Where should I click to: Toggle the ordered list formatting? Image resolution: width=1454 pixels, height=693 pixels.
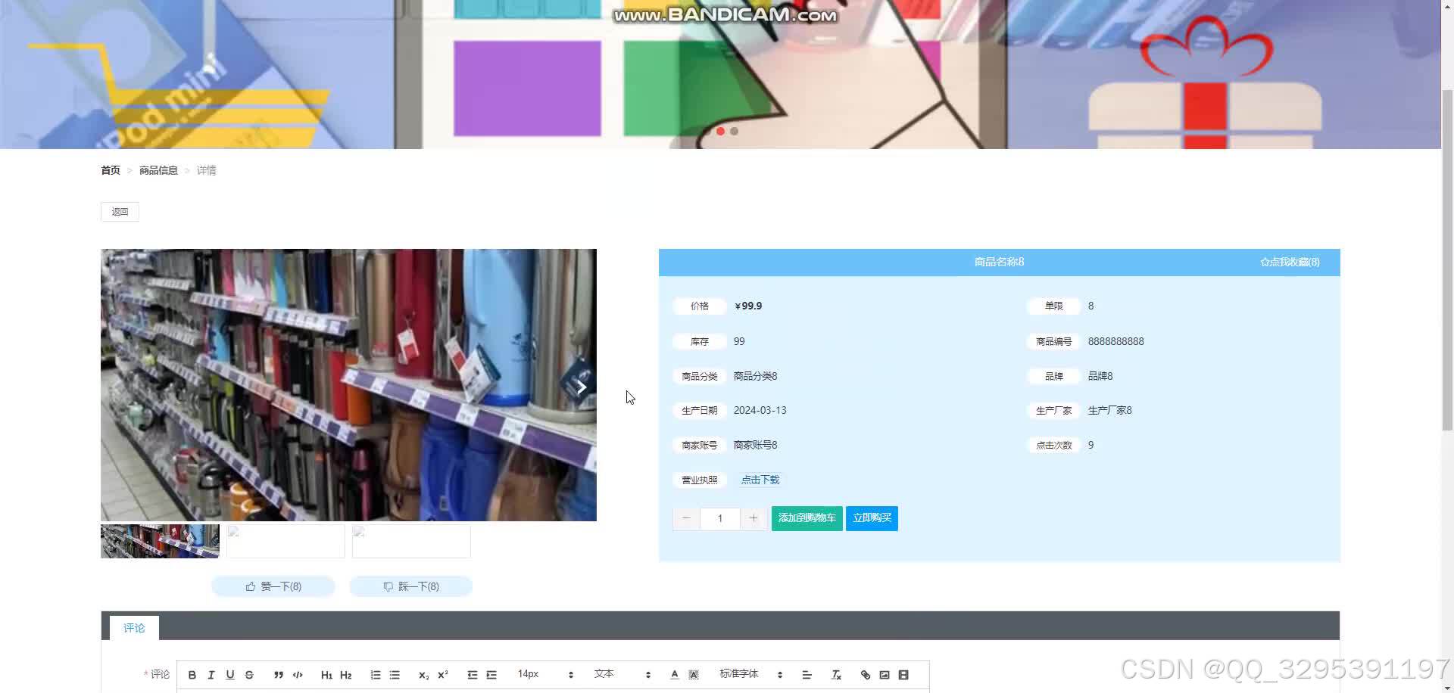(375, 674)
